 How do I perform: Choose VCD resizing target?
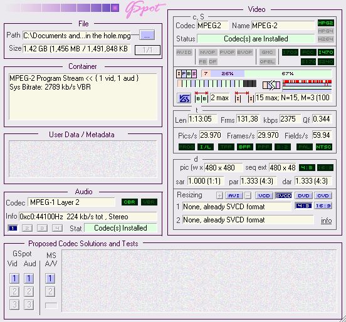pyautogui.click(x=264, y=195)
